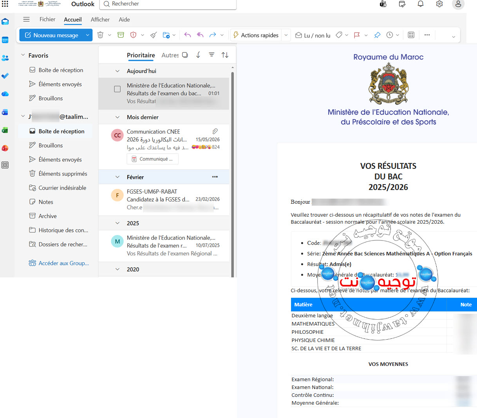This screenshot has height=418, width=477.
Task: Toggle the hamburger navigation pane button
Action: (x=26, y=19)
